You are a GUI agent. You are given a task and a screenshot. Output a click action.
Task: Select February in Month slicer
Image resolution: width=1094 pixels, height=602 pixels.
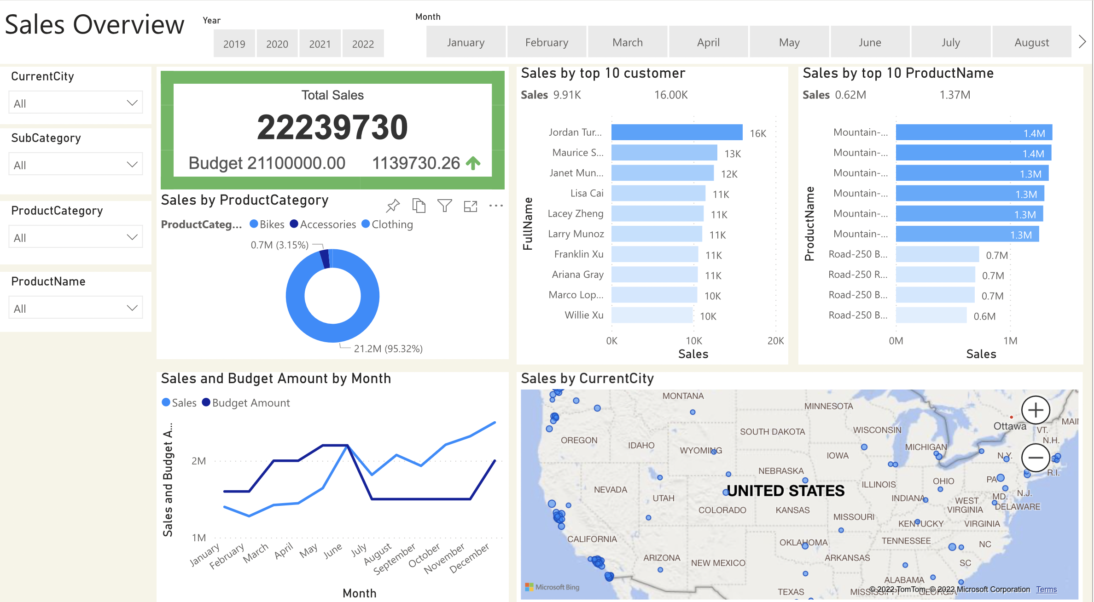[x=547, y=42]
